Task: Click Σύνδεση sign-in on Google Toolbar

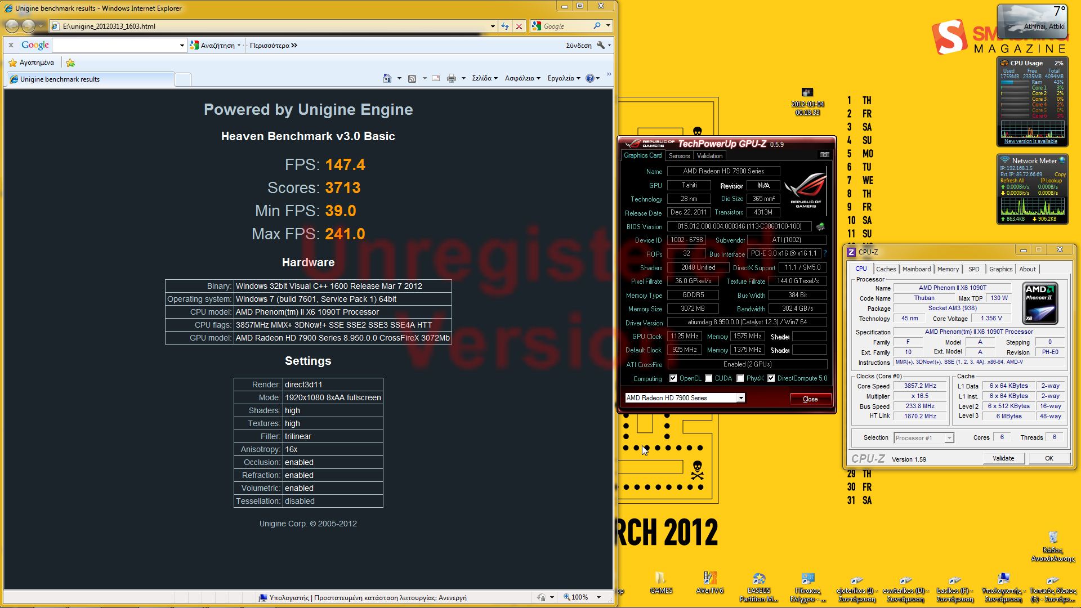Action: (x=579, y=46)
